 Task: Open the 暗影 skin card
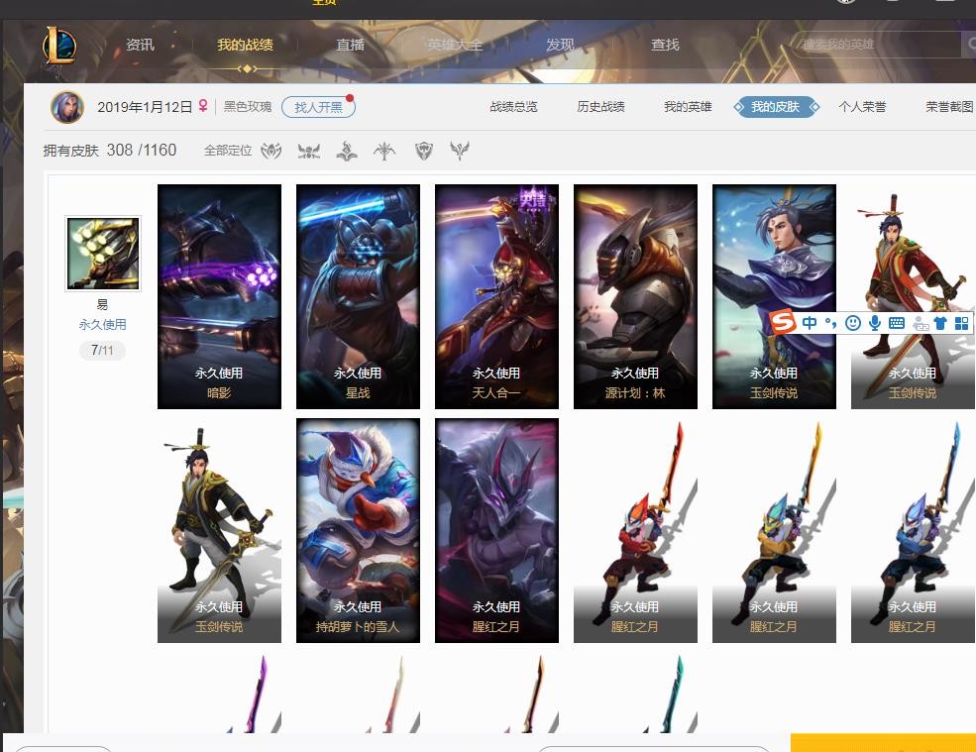[219, 296]
